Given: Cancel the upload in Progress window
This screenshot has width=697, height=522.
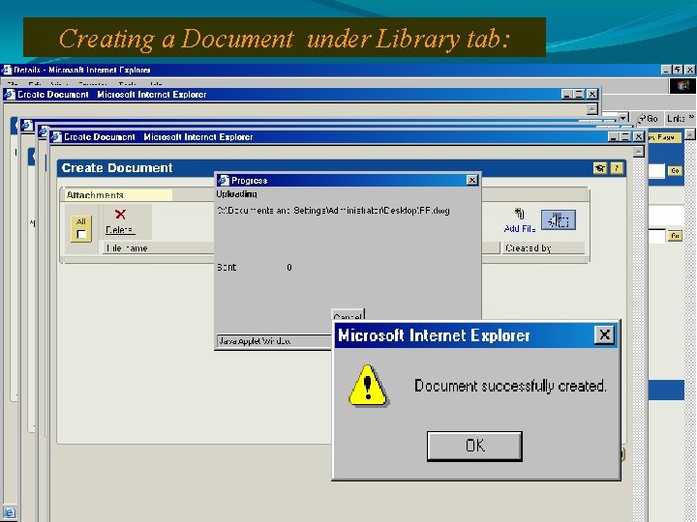Looking at the screenshot, I should coord(348,315).
